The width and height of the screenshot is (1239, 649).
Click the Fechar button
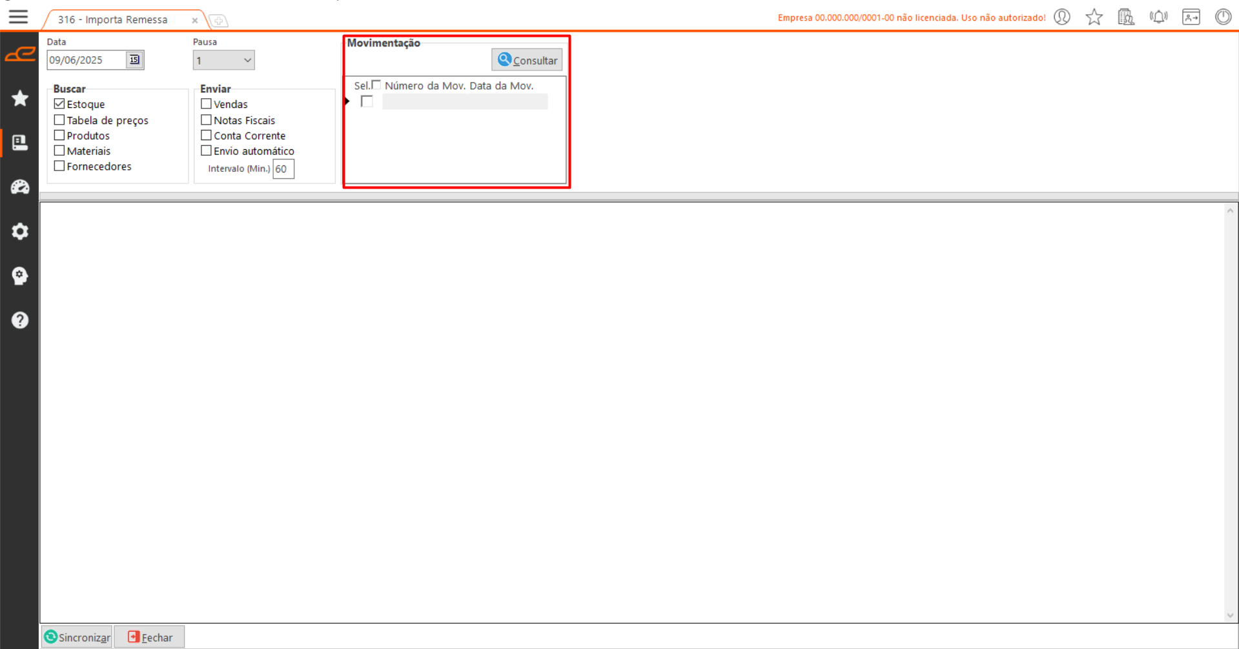[x=150, y=637]
